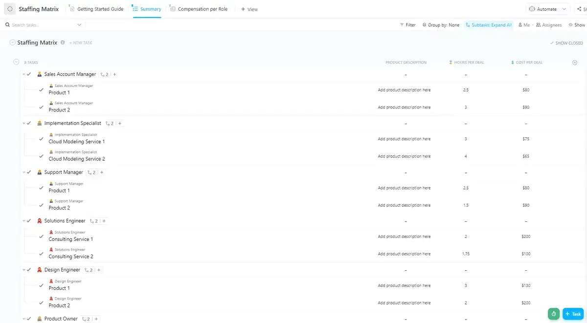The image size is (587, 323).
Task: Click the Solutions Engineer person icon
Action: click(40, 221)
